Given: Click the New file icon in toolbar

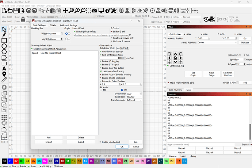Looking at the screenshot, I should point(4,11).
